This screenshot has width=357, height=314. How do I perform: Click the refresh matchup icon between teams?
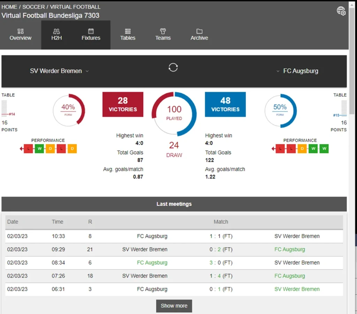click(x=173, y=67)
